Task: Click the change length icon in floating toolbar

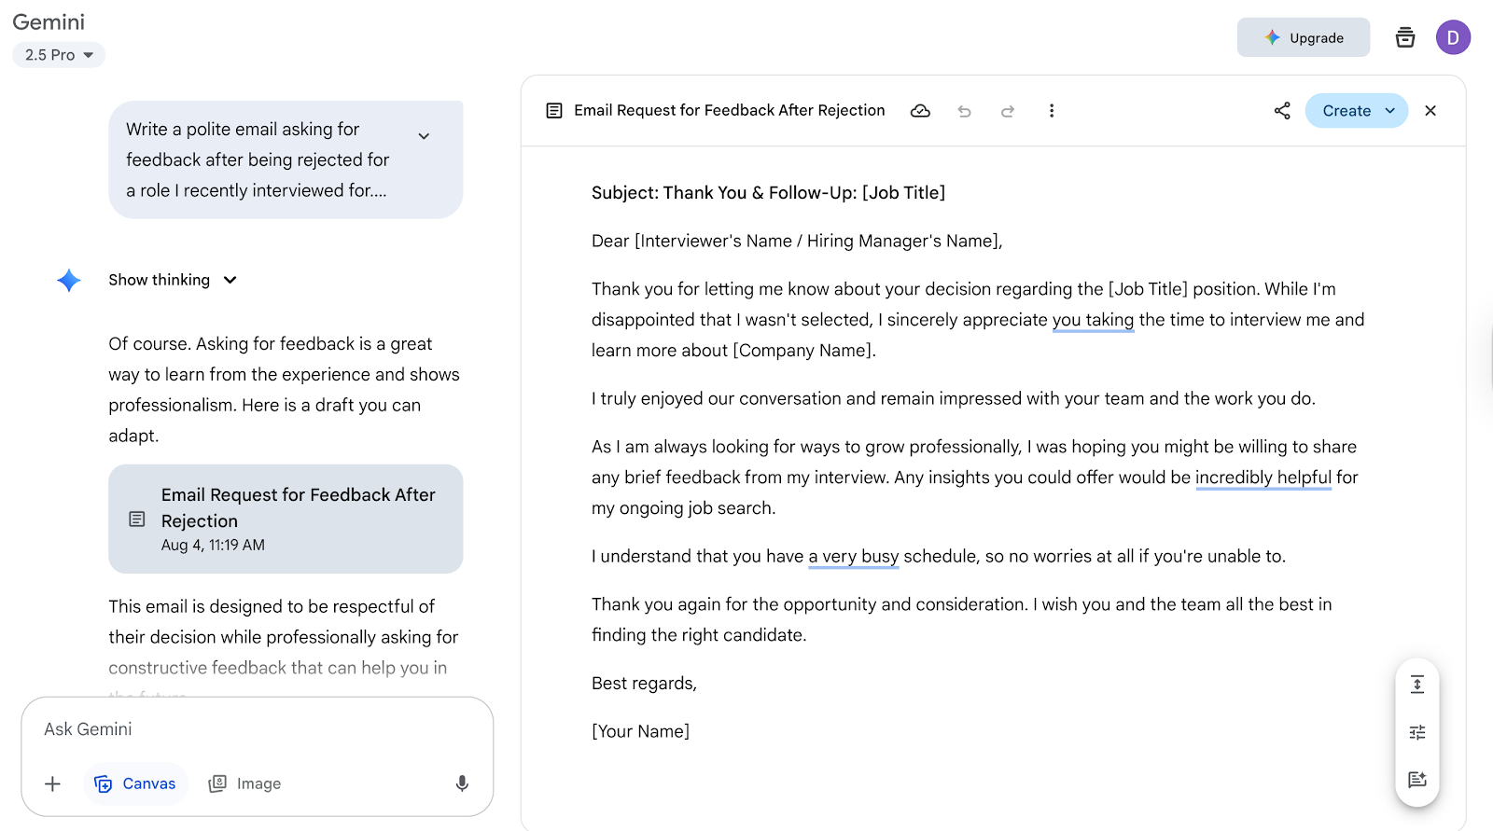Action: tap(1417, 685)
